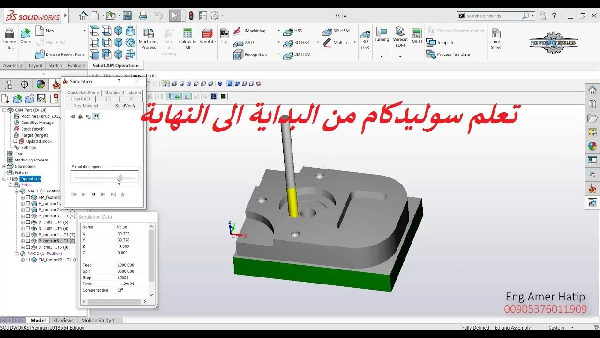
Task: Select the Multiaxis machining icon
Action: (x=327, y=43)
